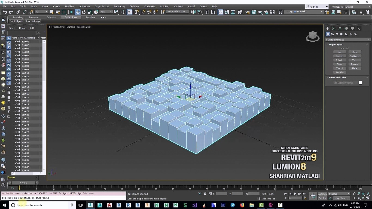Open the Create Selection Set dropdown
Viewport: 372px width, 209px height.
(x=177, y=12)
